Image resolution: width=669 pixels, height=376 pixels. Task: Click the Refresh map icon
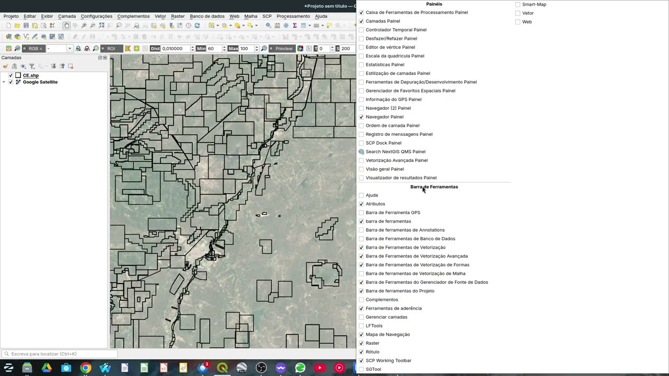tap(197, 26)
